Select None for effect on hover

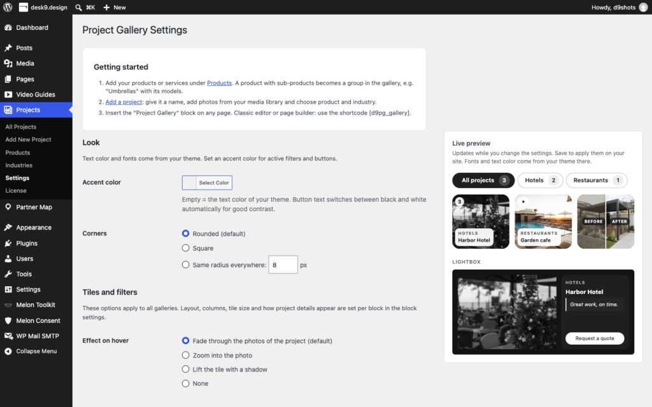click(185, 383)
